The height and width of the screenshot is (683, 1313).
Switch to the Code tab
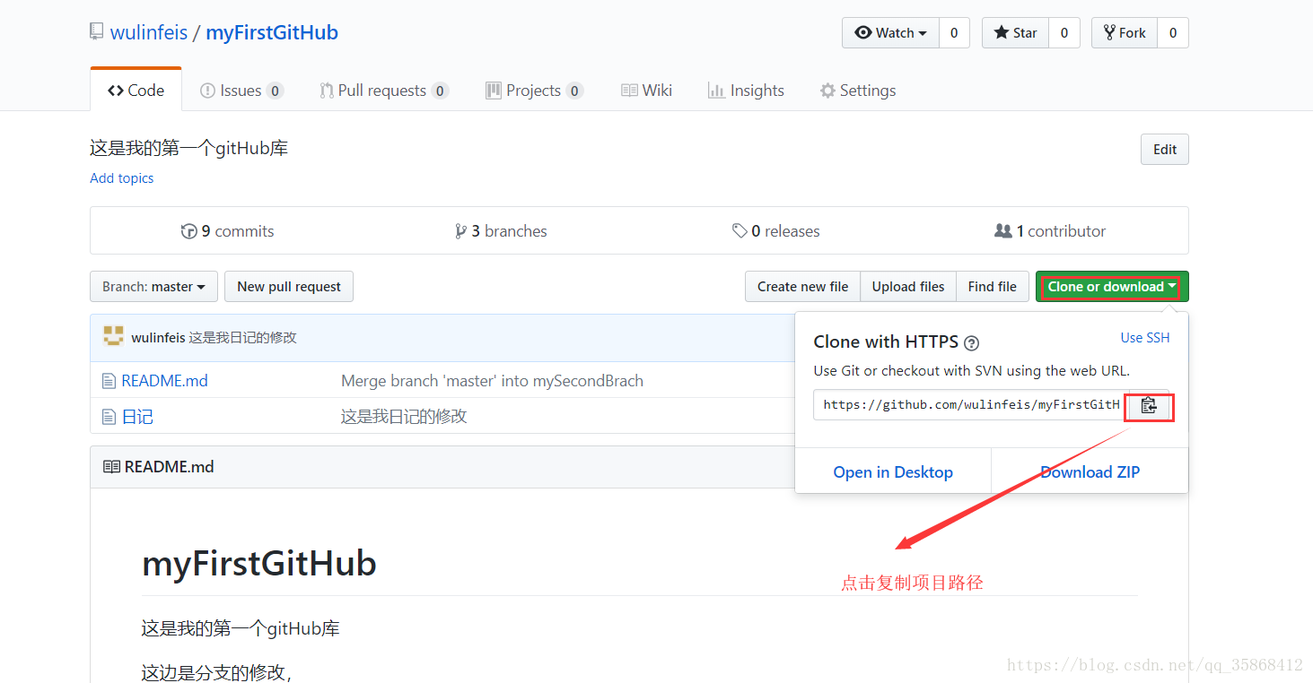136,91
